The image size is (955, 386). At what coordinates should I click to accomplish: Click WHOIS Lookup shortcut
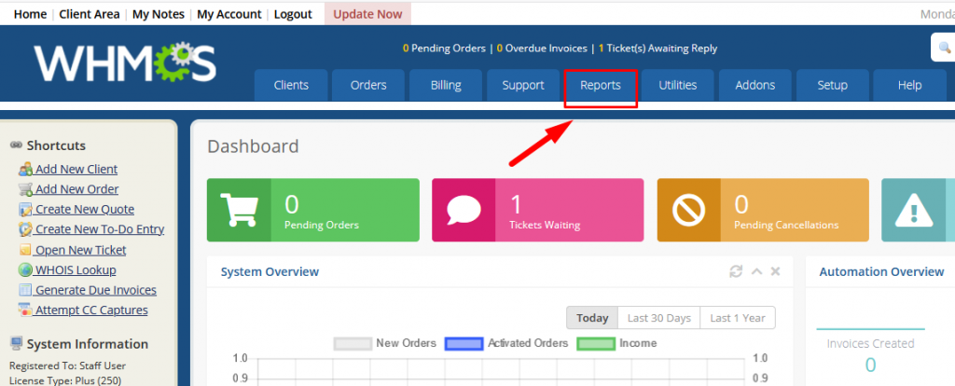point(76,269)
